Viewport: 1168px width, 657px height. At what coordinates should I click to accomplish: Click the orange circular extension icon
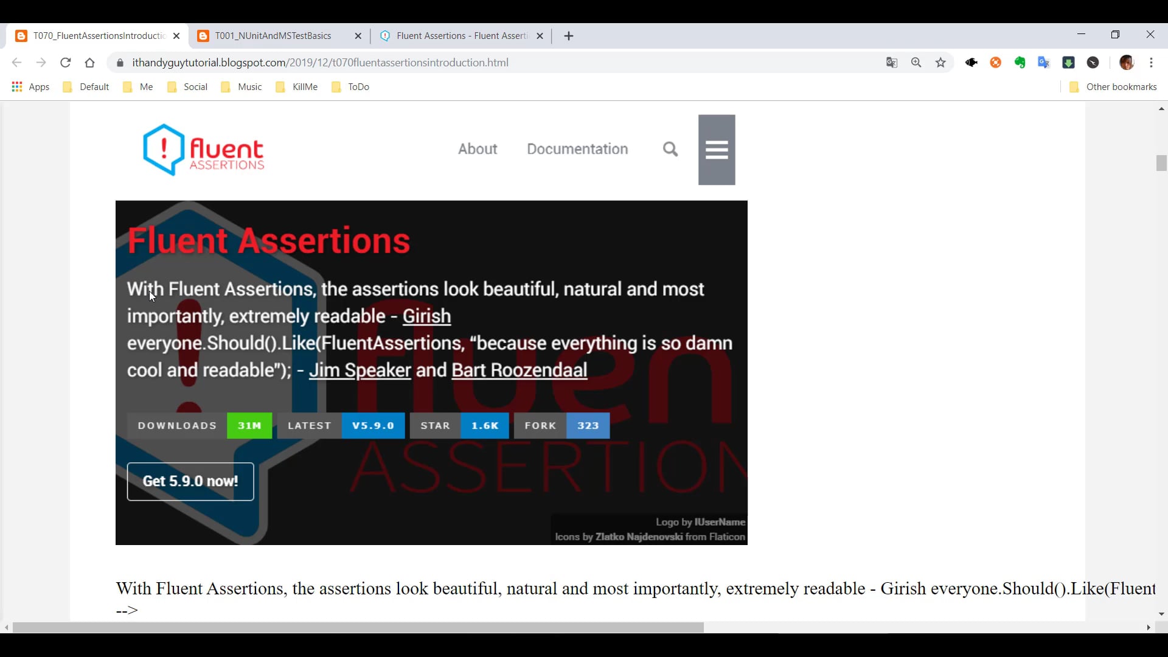(996, 62)
